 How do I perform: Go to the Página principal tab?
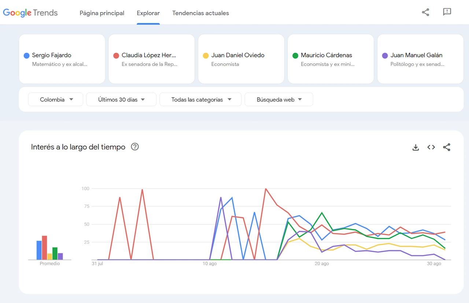[x=102, y=13]
